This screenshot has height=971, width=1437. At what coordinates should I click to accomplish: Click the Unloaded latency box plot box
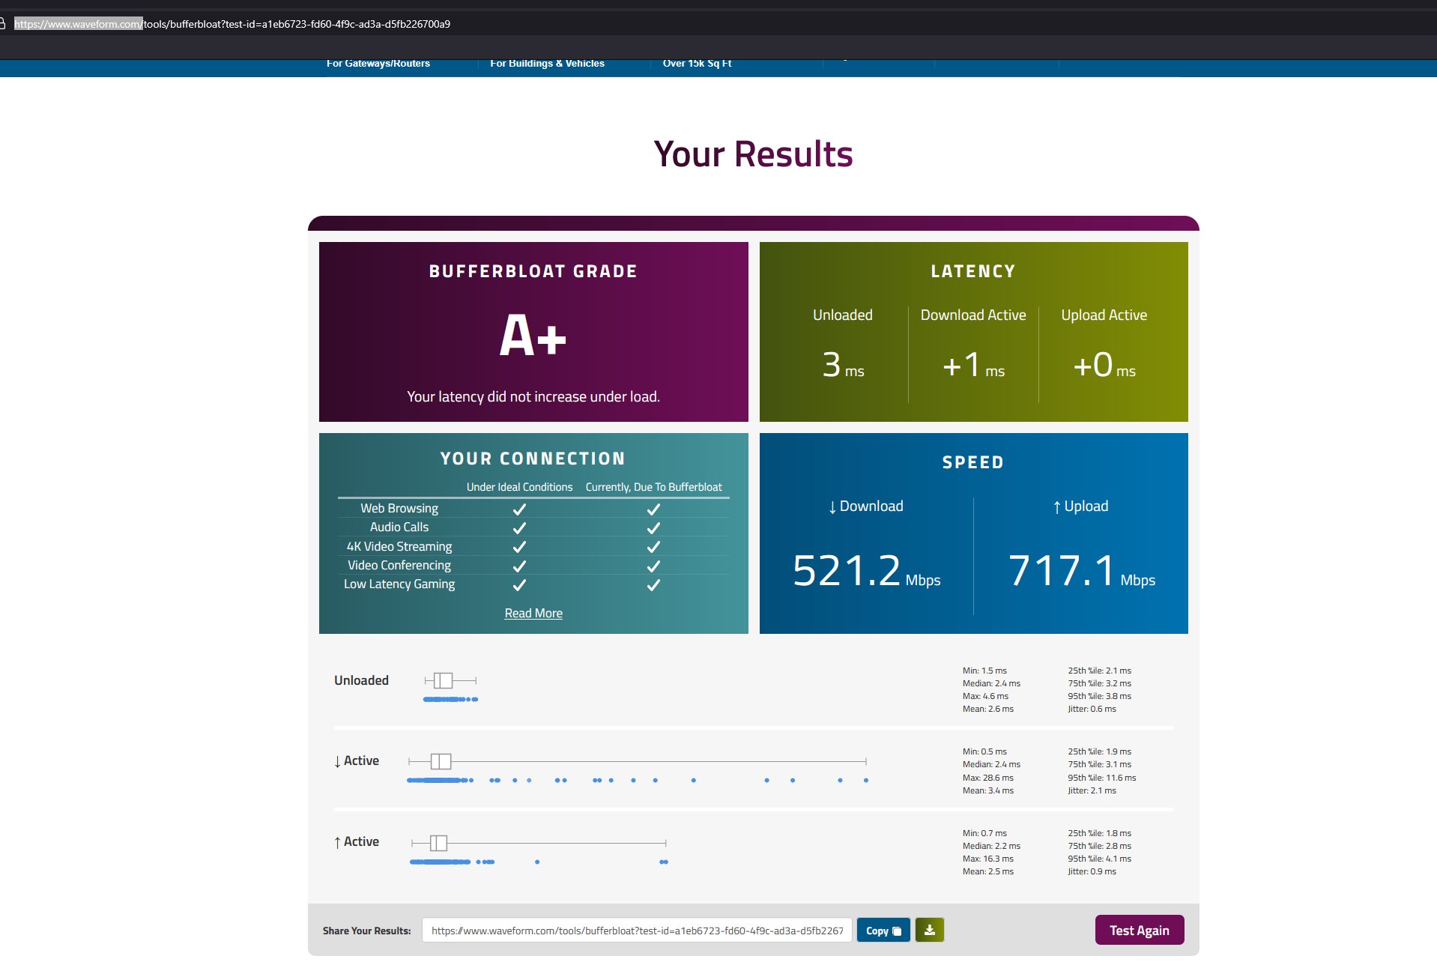pyautogui.click(x=444, y=680)
